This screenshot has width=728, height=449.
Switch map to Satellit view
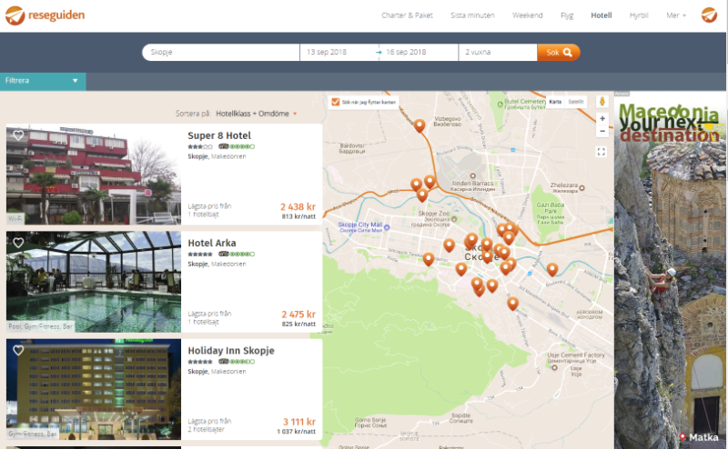point(576,102)
